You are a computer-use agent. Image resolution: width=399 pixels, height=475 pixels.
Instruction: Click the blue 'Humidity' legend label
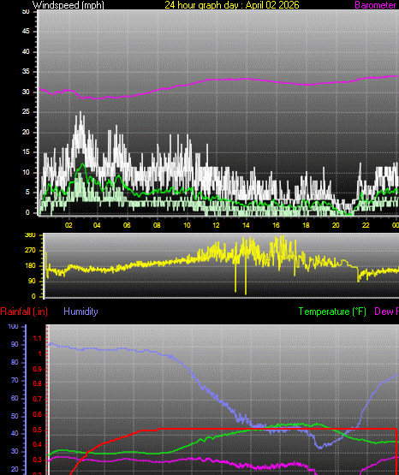[x=80, y=312]
